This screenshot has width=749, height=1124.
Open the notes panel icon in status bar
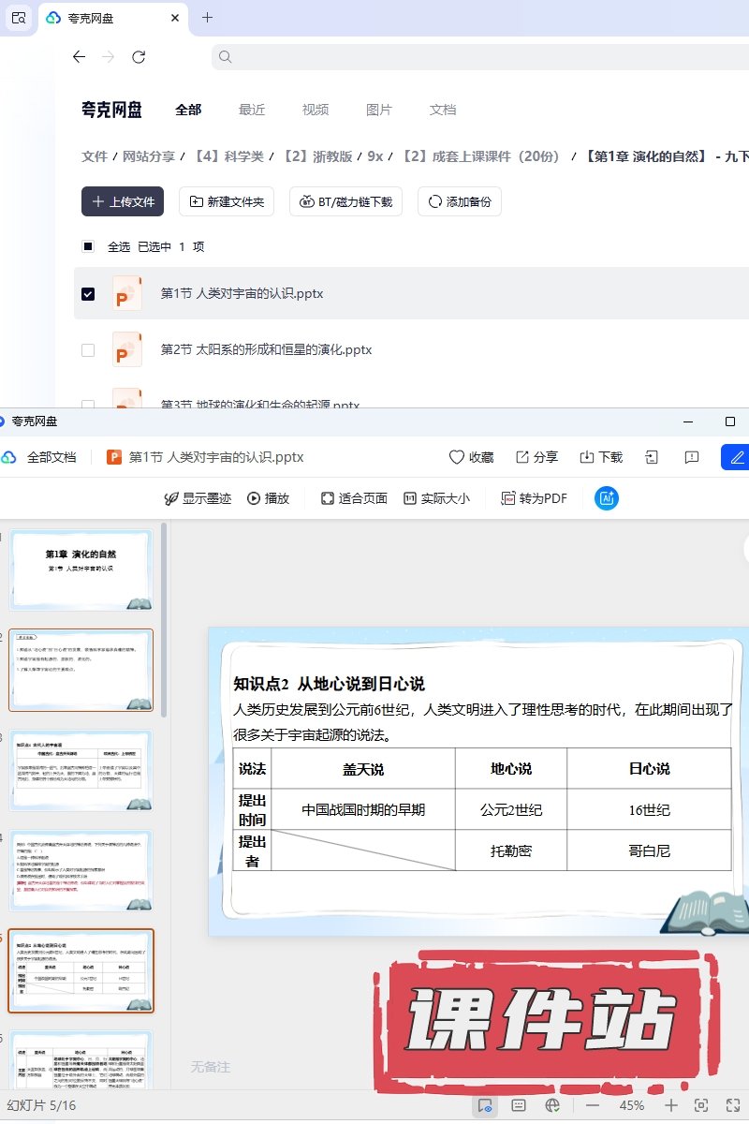[519, 1106]
